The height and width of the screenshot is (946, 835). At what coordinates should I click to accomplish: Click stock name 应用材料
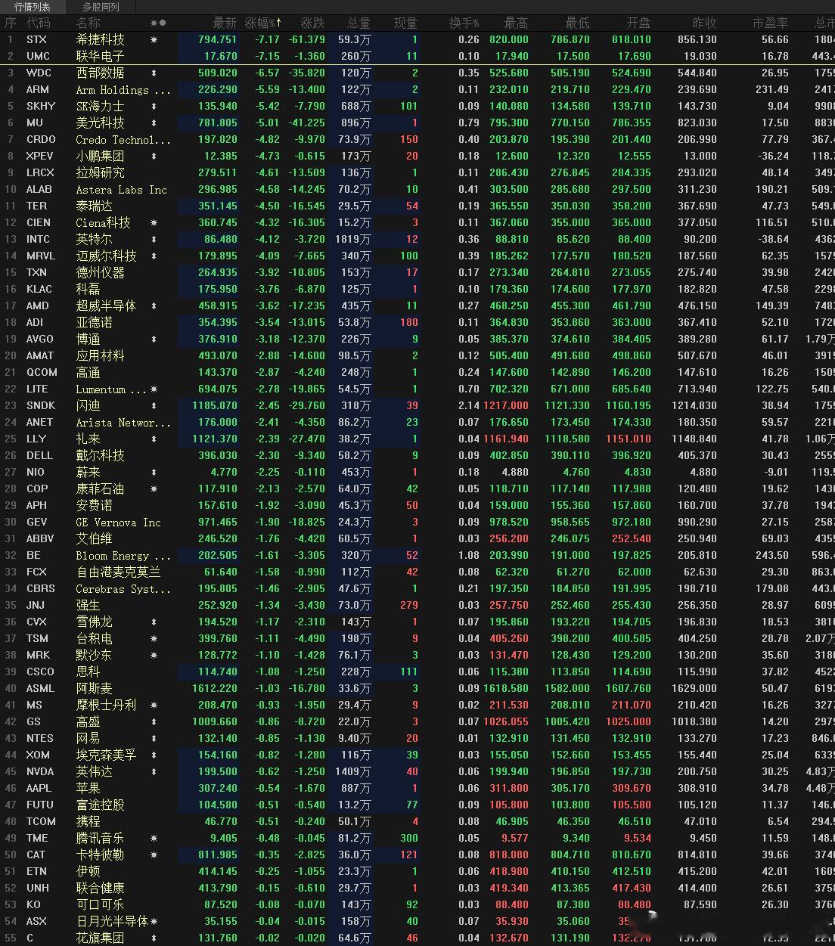coord(100,355)
